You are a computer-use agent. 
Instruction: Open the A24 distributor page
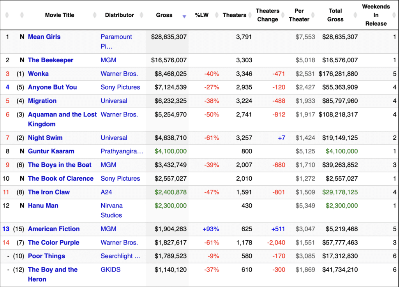pos(106,192)
